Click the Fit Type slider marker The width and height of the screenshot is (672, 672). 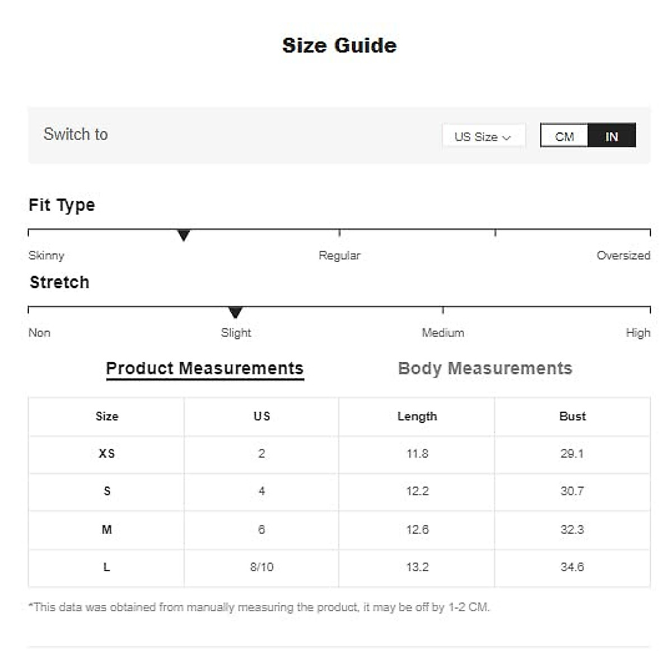[183, 235]
